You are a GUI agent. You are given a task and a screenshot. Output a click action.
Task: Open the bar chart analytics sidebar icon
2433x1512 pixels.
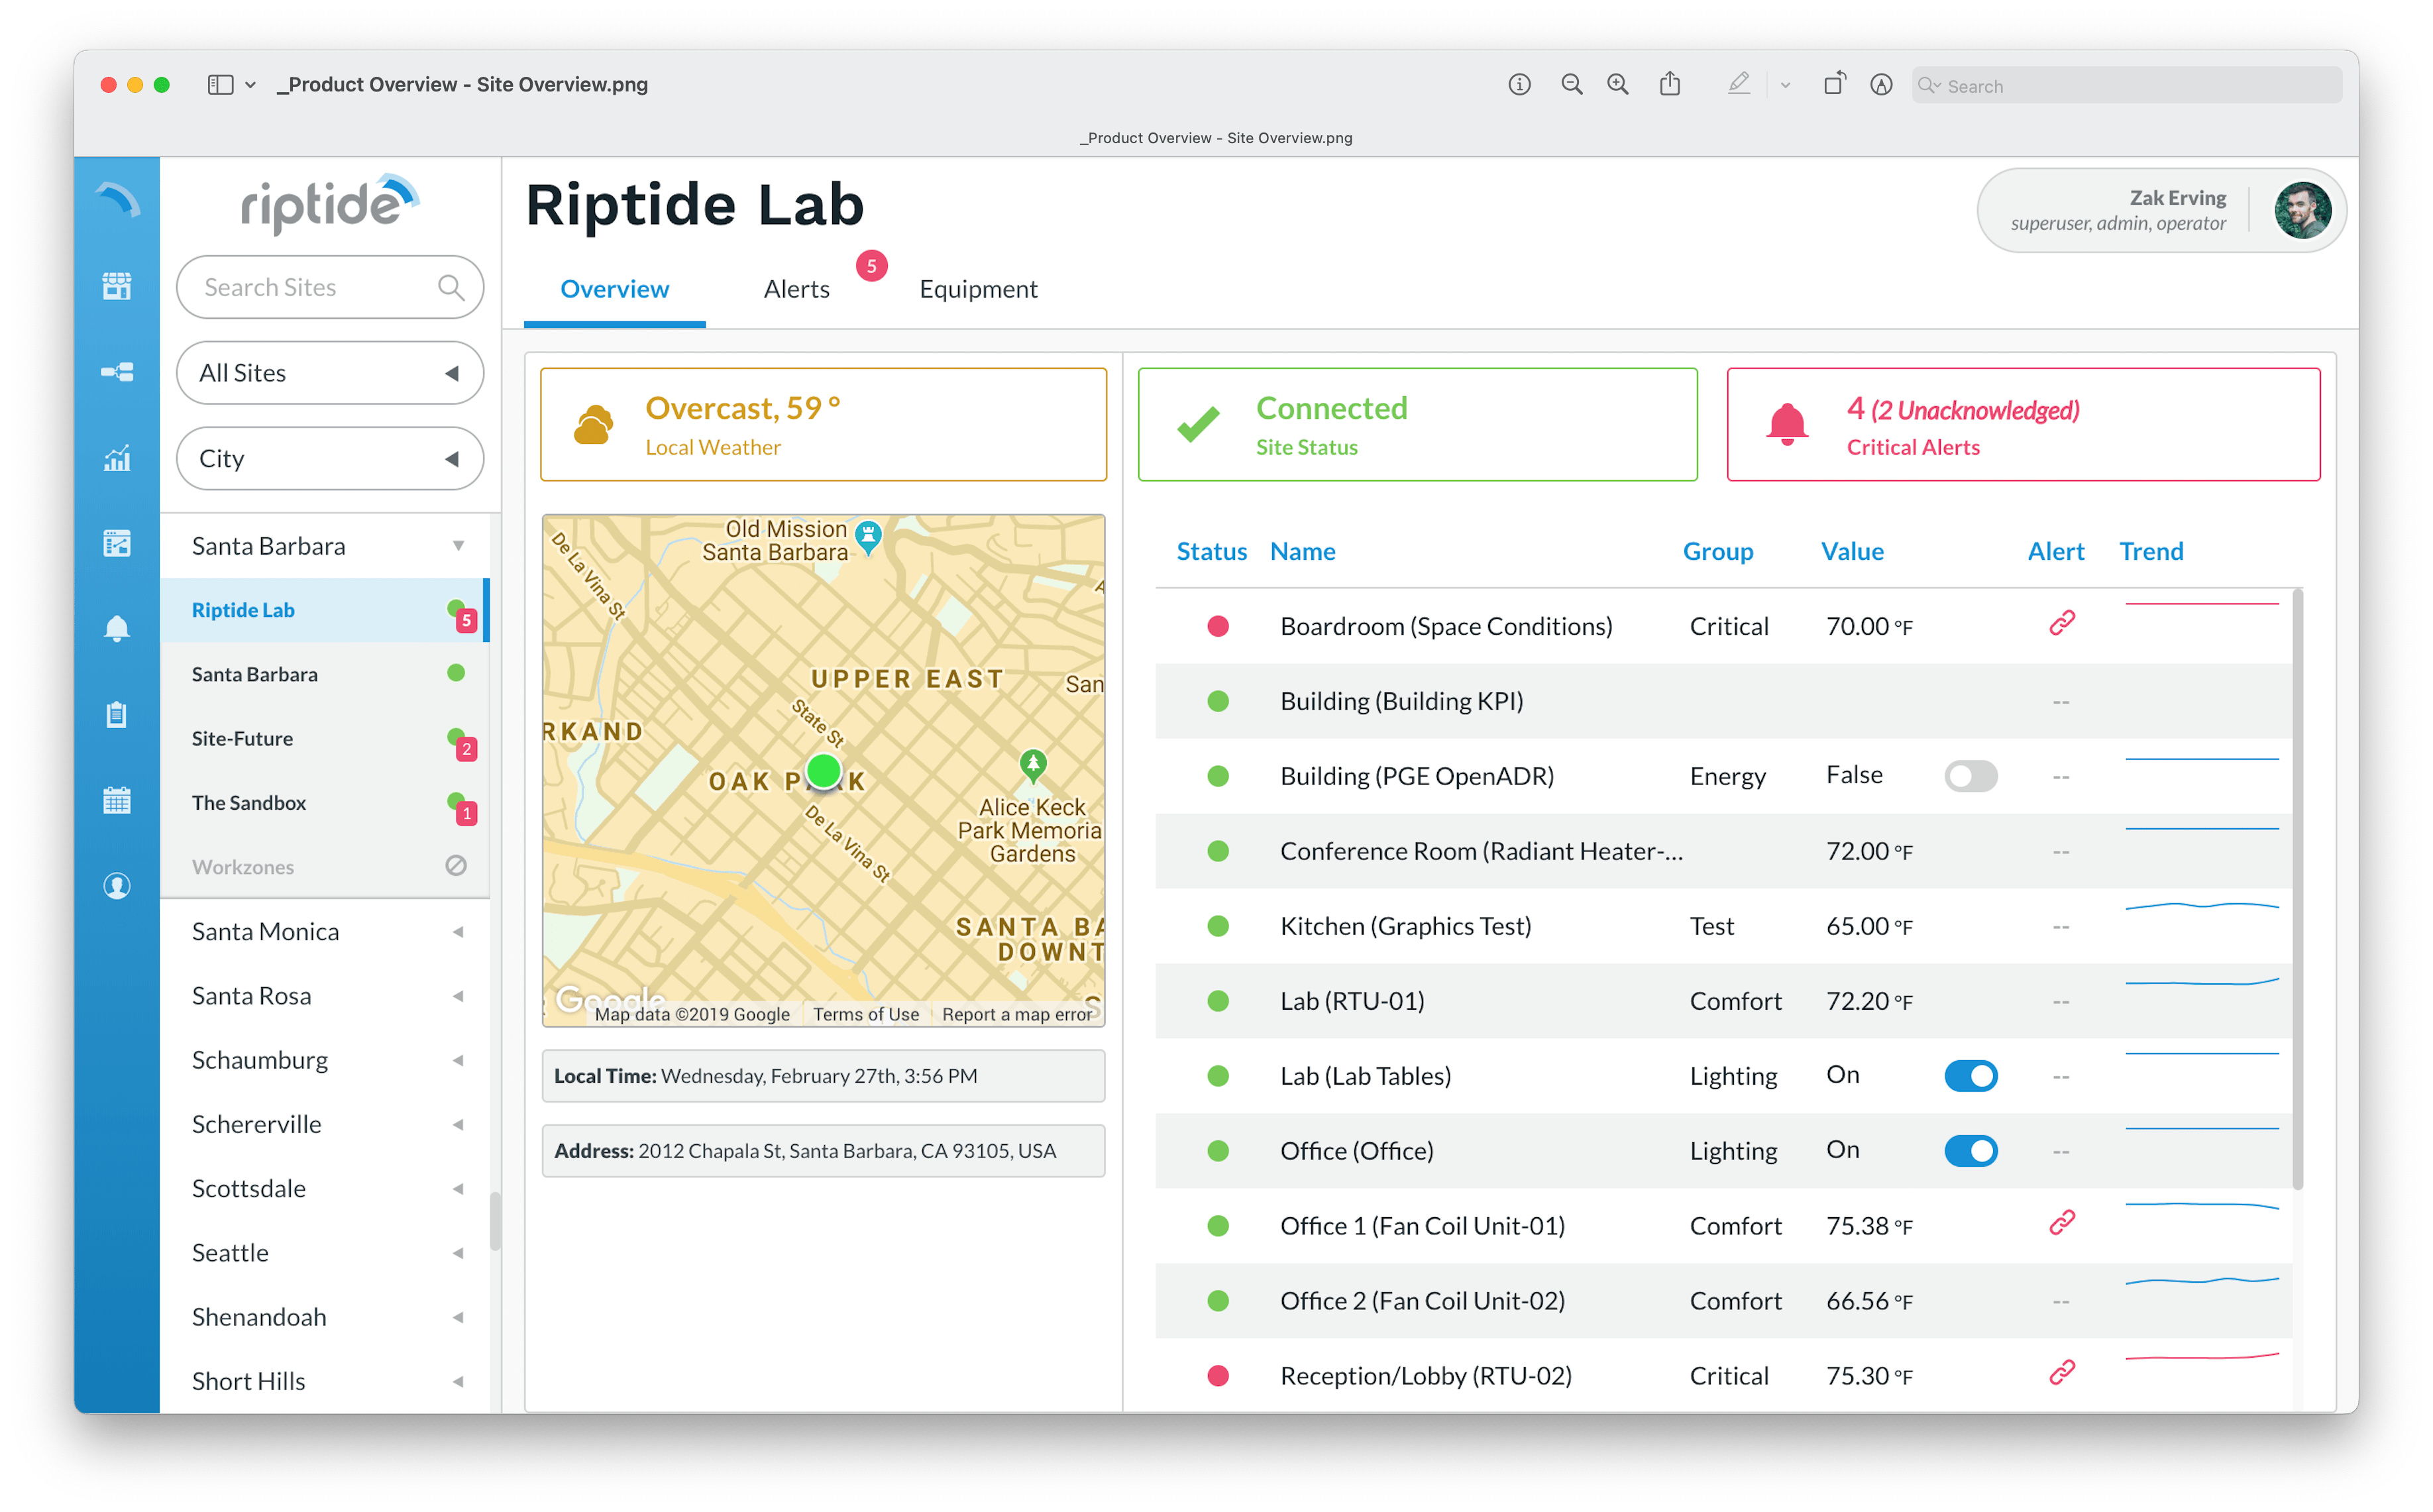click(117, 458)
